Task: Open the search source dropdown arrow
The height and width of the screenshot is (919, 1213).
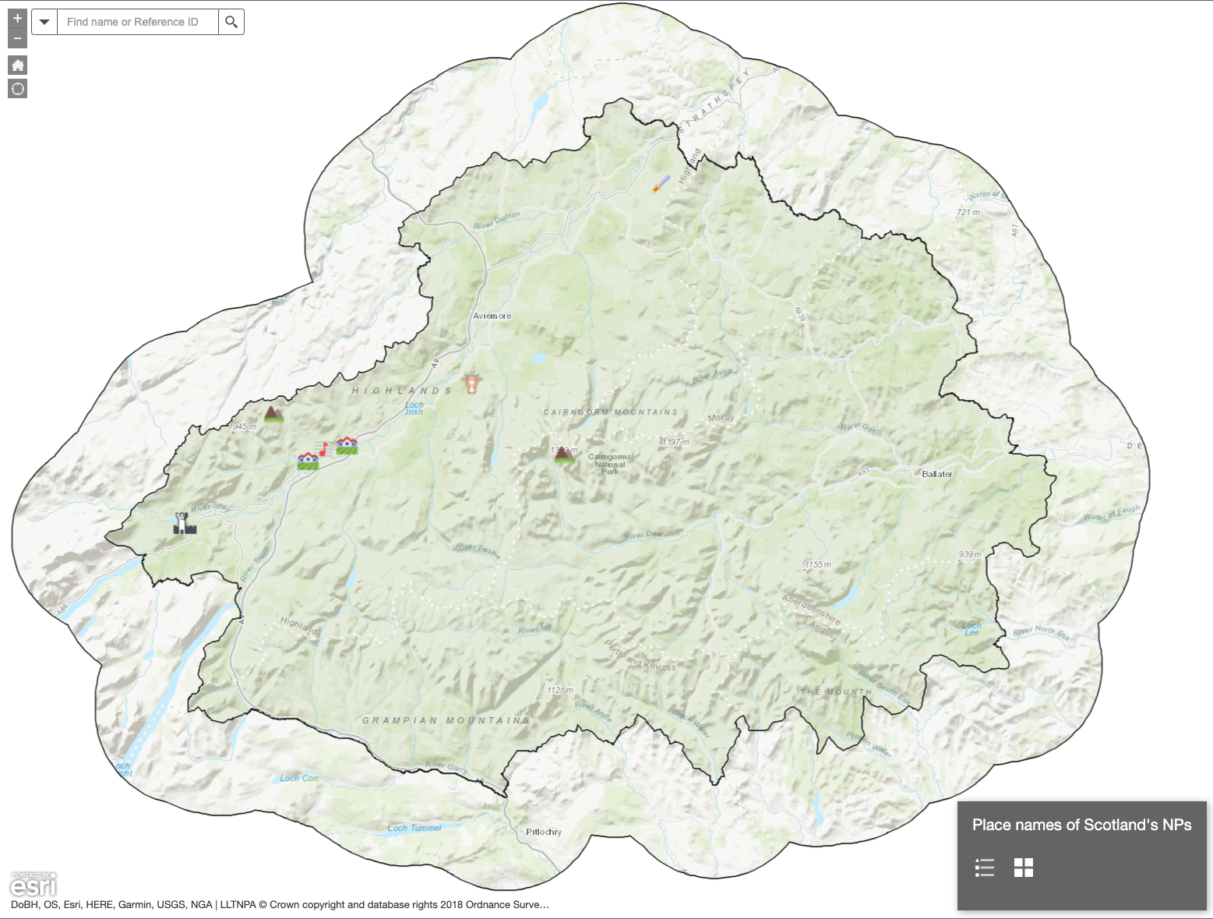Action: [x=44, y=22]
